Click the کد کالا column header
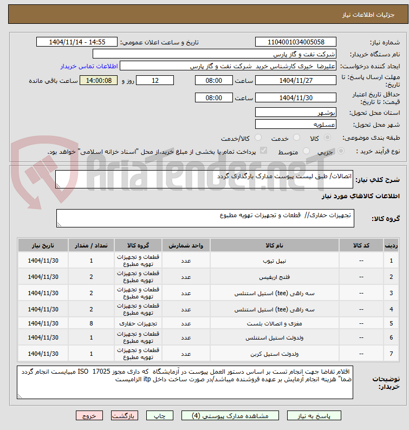Viewport: 409px width, 430px height. (361, 245)
